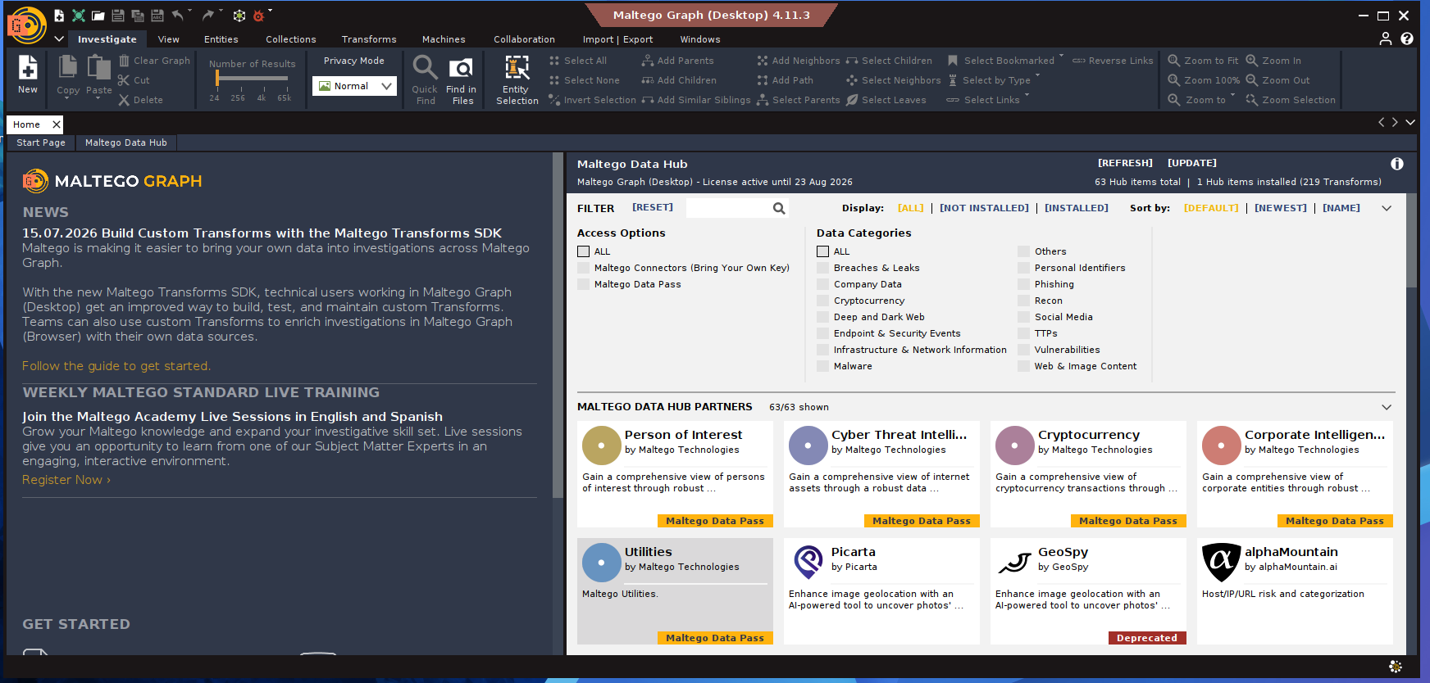The height and width of the screenshot is (683, 1430).
Task: Tick the Malware category checkbox
Action: click(x=822, y=366)
